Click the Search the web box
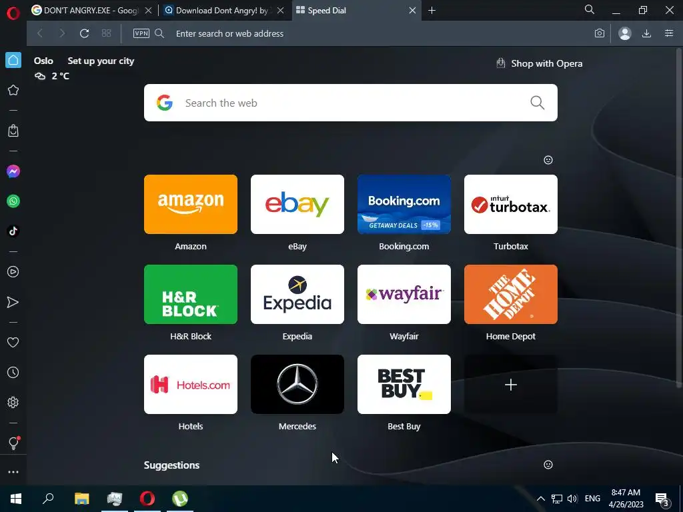Image resolution: width=683 pixels, height=512 pixels. tap(351, 103)
